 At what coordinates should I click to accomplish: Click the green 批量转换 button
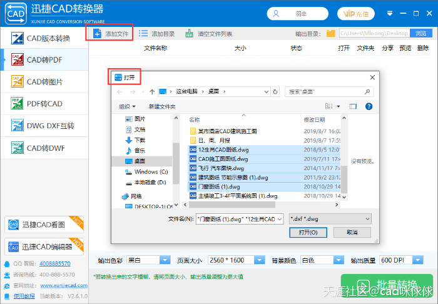pyautogui.click(x=387, y=286)
